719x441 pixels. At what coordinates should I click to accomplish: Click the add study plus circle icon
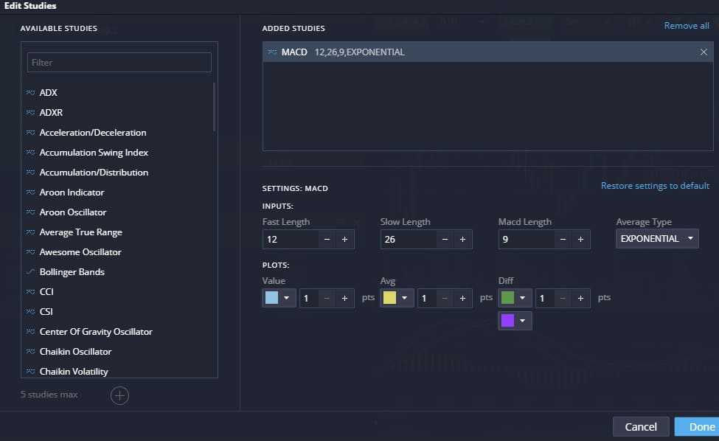click(119, 396)
